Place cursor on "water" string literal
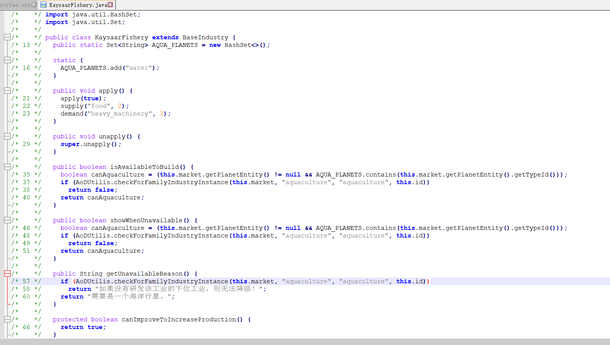The image size is (610, 345). (x=138, y=68)
